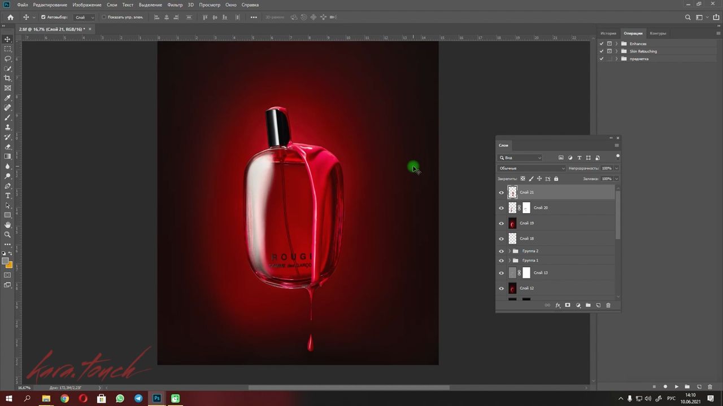Viewport: 723px width, 406px height.
Task: Select the Horizontal Type tool
Action: click(x=7, y=196)
